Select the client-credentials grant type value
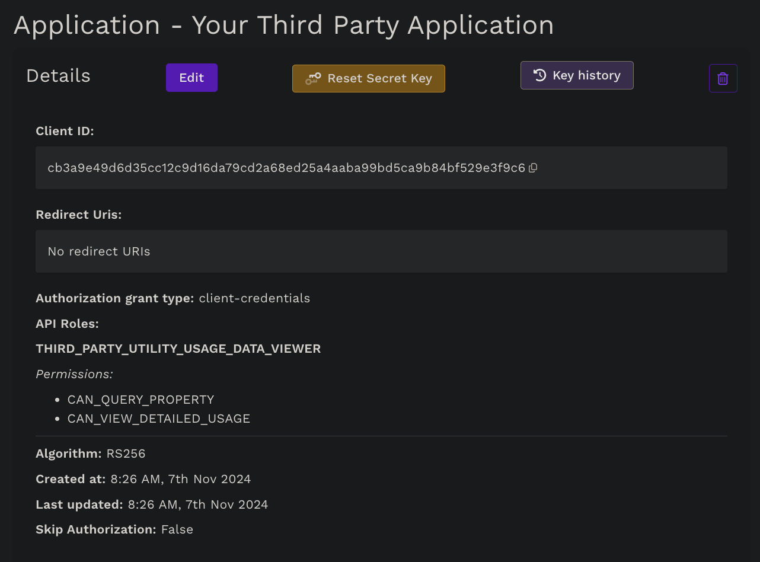This screenshot has width=760, height=562. [254, 298]
